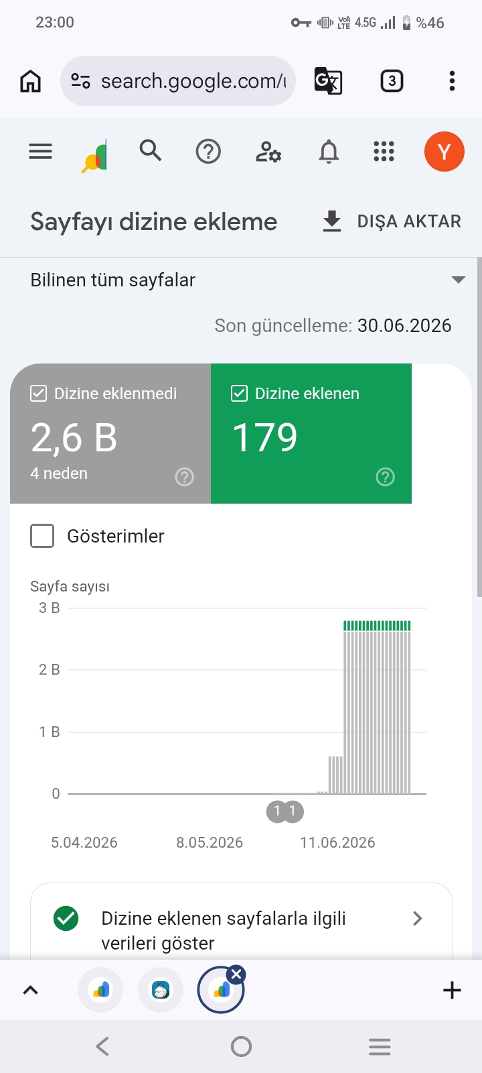The height and width of the screenshot is (1073, 482).
Task: Open the help question mark icon in the header
Action: point(208,152)
